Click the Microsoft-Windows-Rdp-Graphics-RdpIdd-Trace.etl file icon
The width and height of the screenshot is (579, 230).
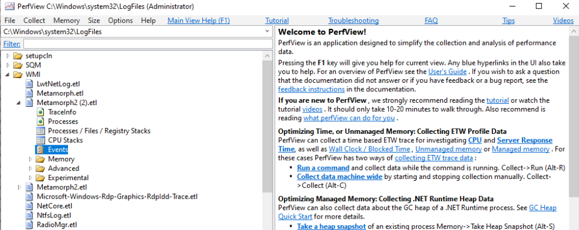[x=29, y=196]
